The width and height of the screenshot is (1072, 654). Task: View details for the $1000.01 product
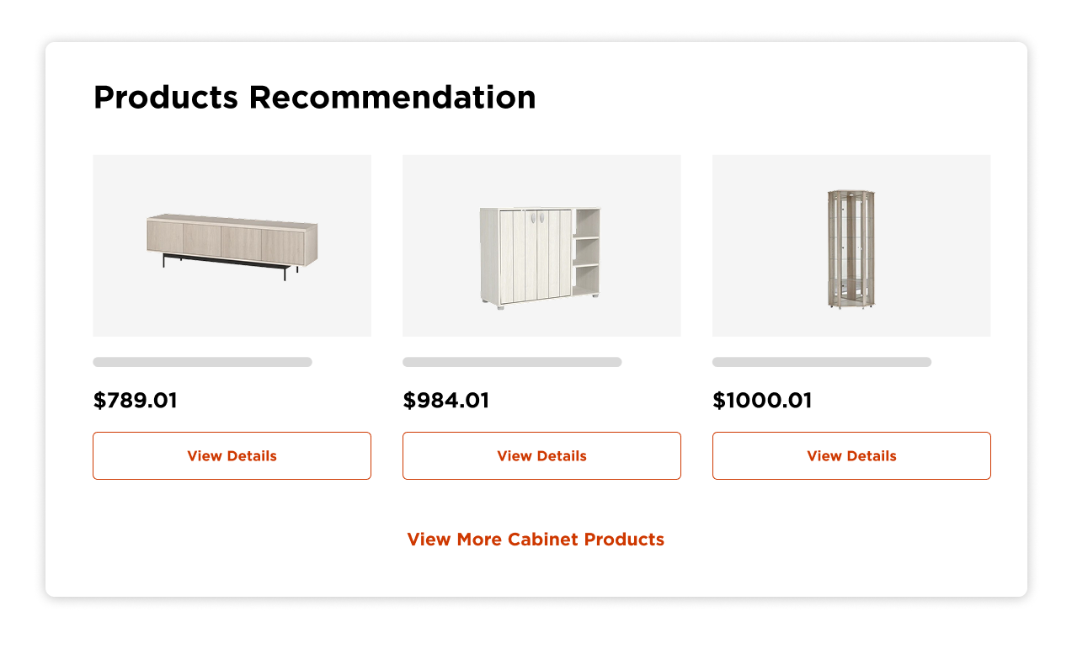pyautogui.click(x=851, y=455)
